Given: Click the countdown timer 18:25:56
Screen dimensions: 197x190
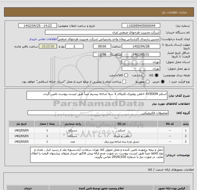Looking at the screenshot, I should tap(48, 46).
